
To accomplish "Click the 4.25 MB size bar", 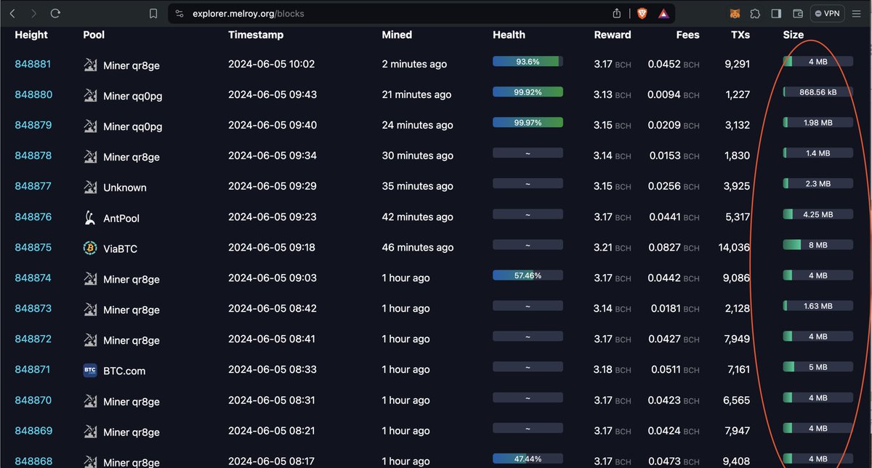I will (x=817, y=214).
